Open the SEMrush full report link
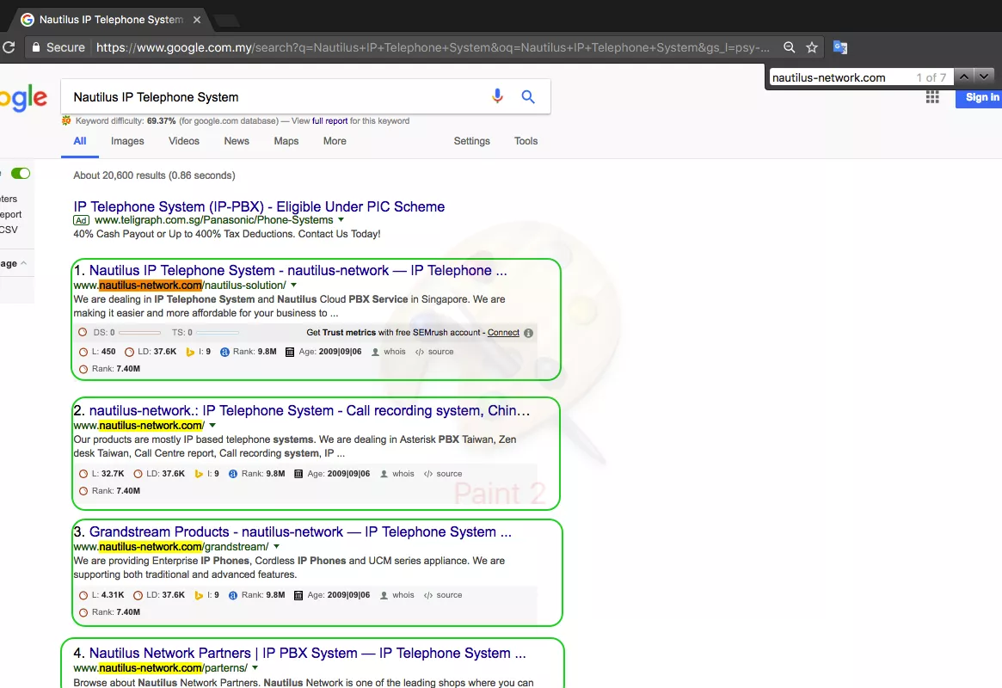The image size is (1002, 688). [x=330, y=121]
